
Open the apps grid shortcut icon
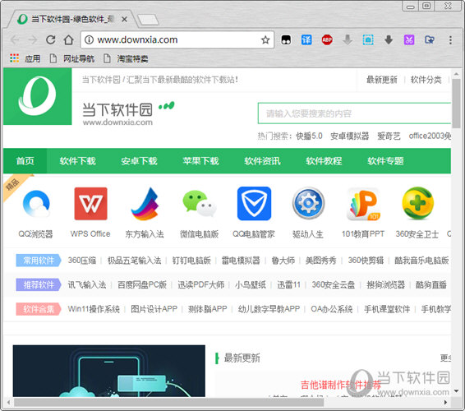tap(14, 58)
